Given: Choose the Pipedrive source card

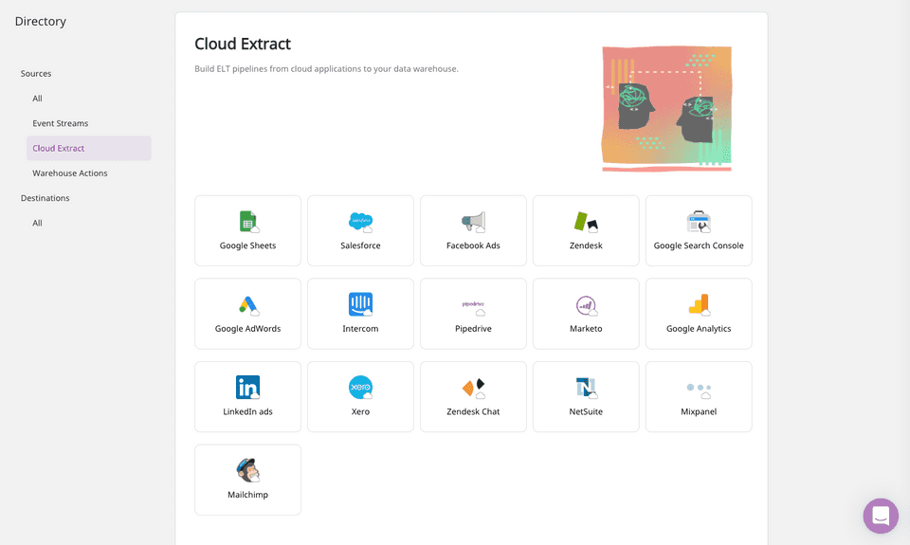Looking at the screenshot, I should [473, 314].
